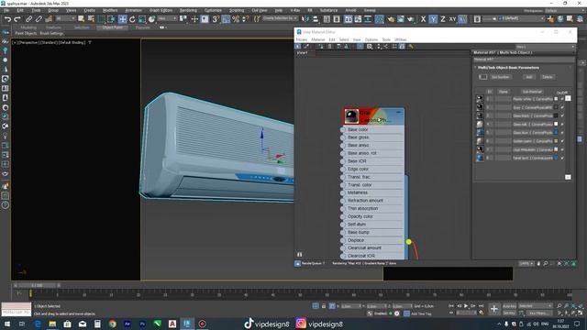This screenshot has width=587, height=330.
Task: Activate the Select and Link tool
Action: [28, 19]
